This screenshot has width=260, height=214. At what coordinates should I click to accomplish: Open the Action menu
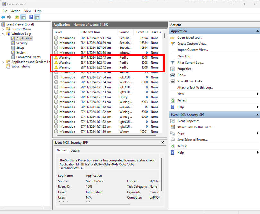(x=16, y=11)
